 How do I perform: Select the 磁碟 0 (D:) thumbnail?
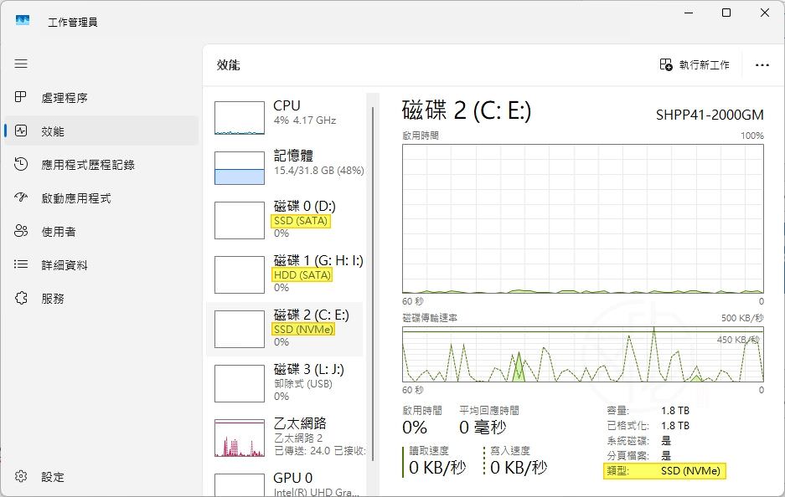pyautogui.click(x=240, y=220)
